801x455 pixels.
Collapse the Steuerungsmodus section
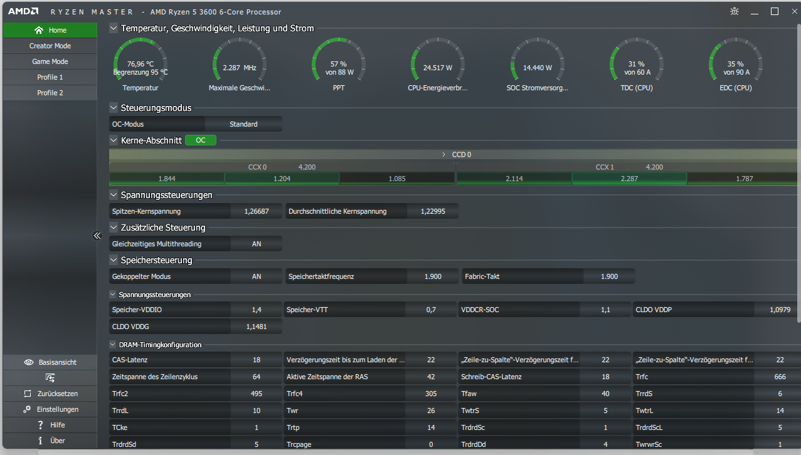(x=114, y=108)
